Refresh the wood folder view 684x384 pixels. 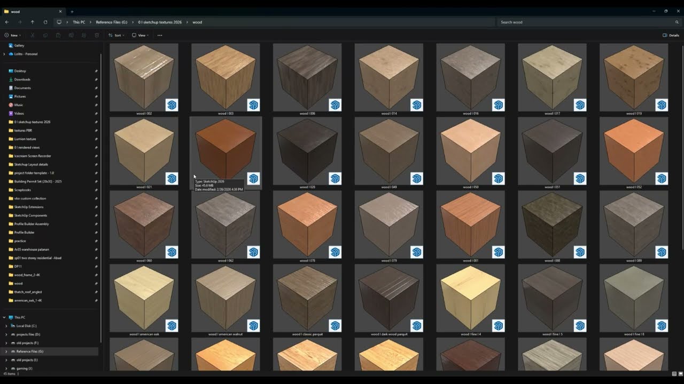[x=45, y=22]
